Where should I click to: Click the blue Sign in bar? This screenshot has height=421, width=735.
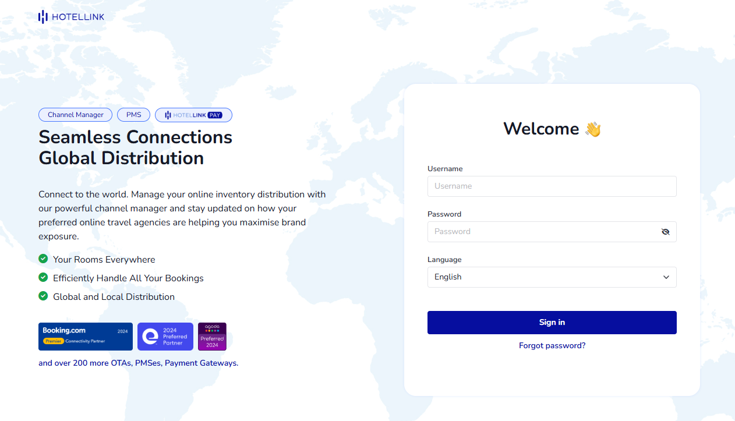(552, 322)
